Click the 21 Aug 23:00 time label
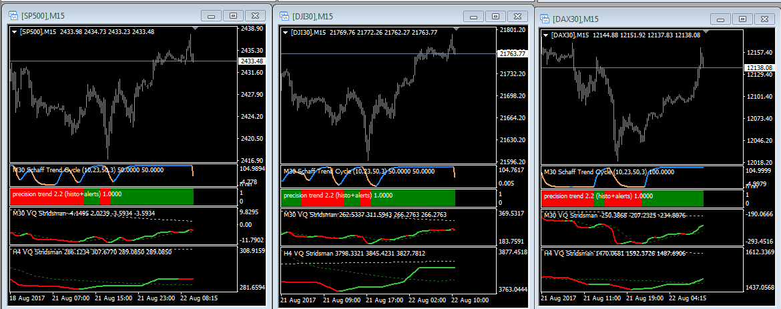 (156, 298)
